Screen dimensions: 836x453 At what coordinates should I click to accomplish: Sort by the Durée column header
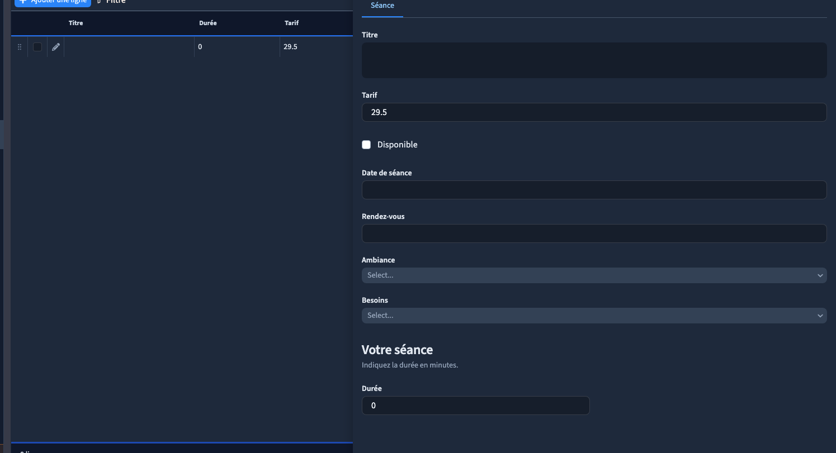tap(208, 23)
